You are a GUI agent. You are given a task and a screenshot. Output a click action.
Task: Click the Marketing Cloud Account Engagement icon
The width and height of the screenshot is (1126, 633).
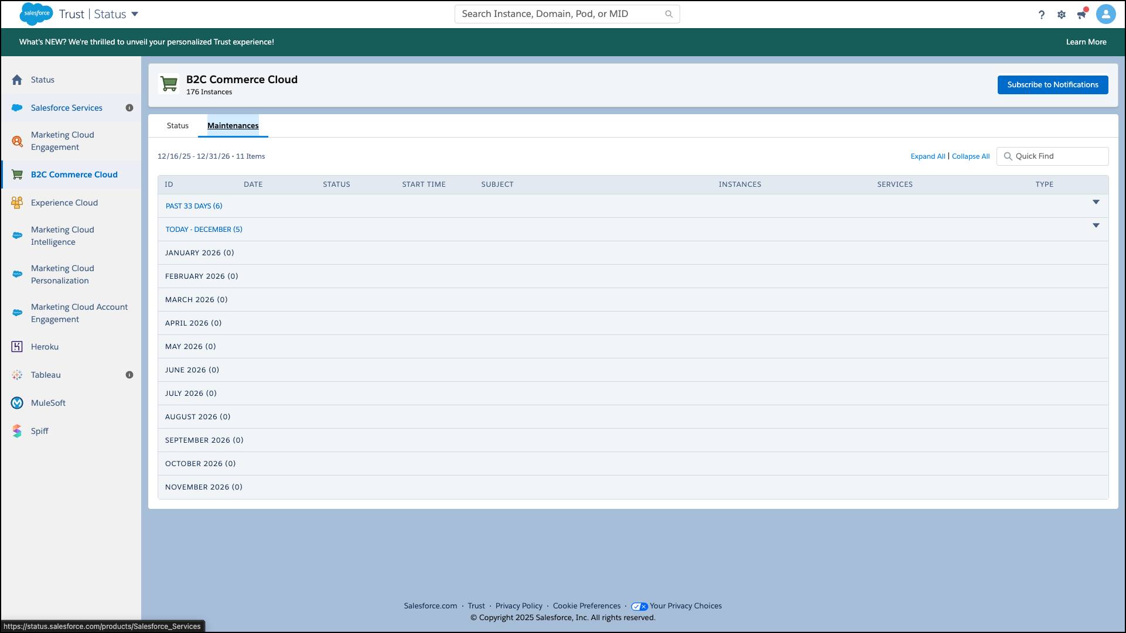pos(18,313)
